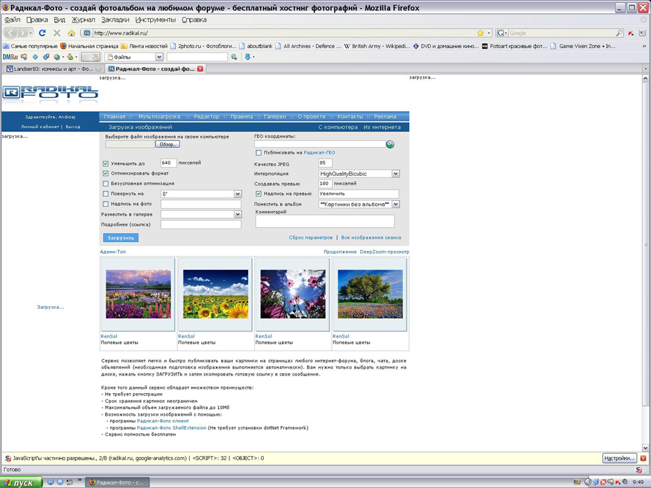Click the Комментарий text box

325,221
